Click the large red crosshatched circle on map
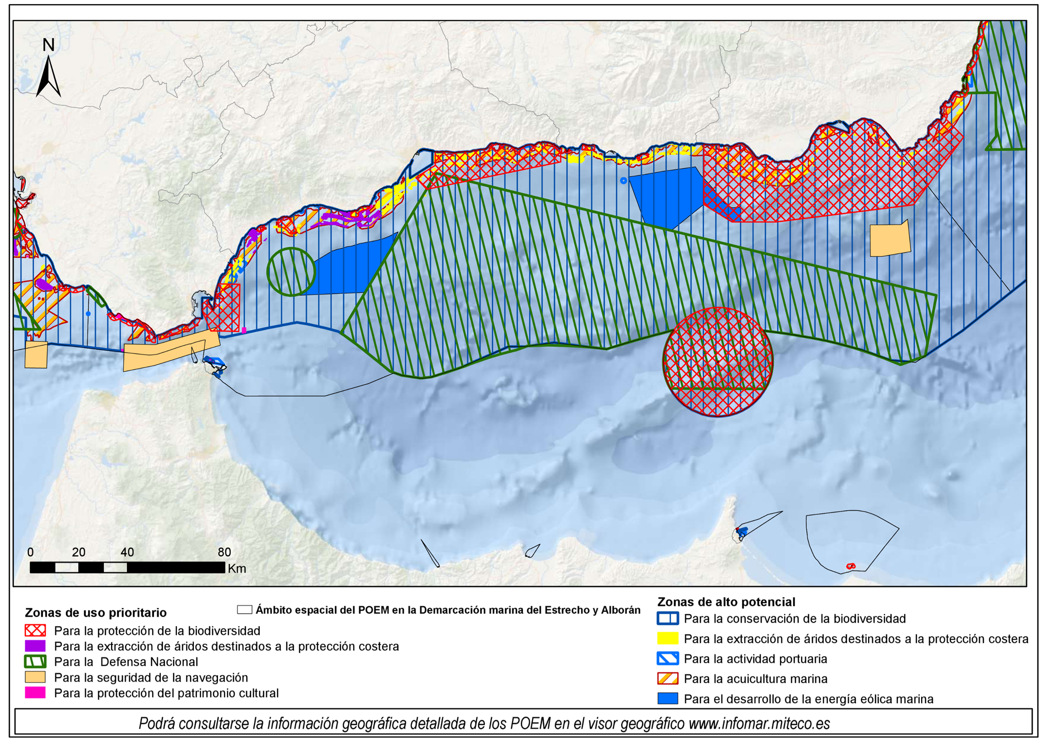 point(717,362)
